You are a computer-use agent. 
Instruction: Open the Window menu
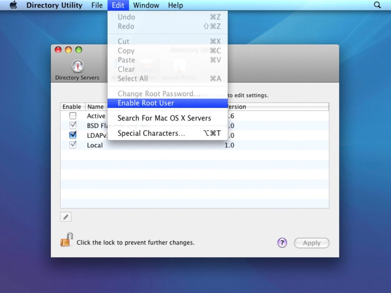pos(146,5)
